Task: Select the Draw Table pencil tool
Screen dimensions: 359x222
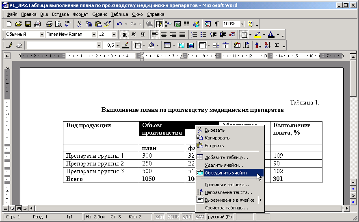Action: tap(10, 45)
